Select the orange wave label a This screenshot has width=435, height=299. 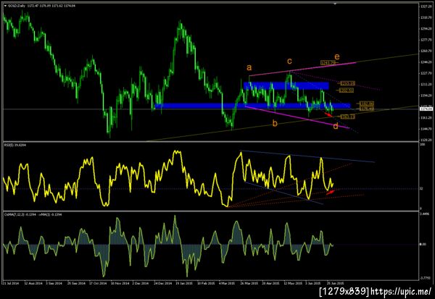coord(249,67)
